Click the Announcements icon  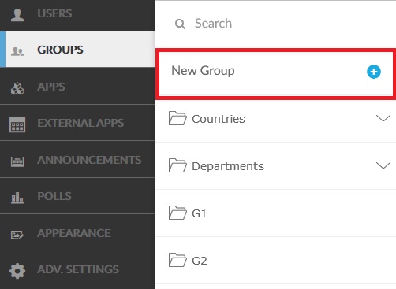pos(17,161)
